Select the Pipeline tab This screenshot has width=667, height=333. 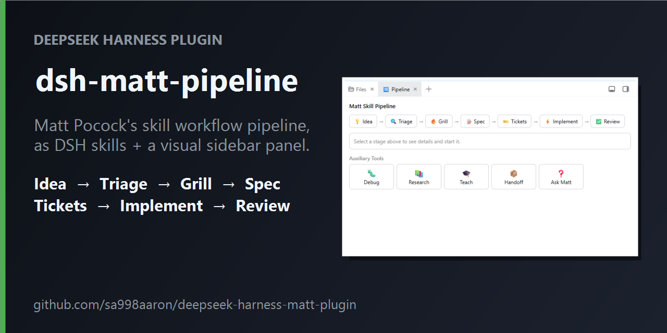click(400, 89)
